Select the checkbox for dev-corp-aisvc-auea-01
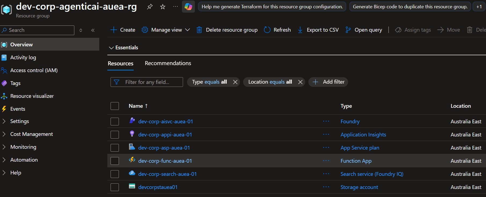 (115, 121)
